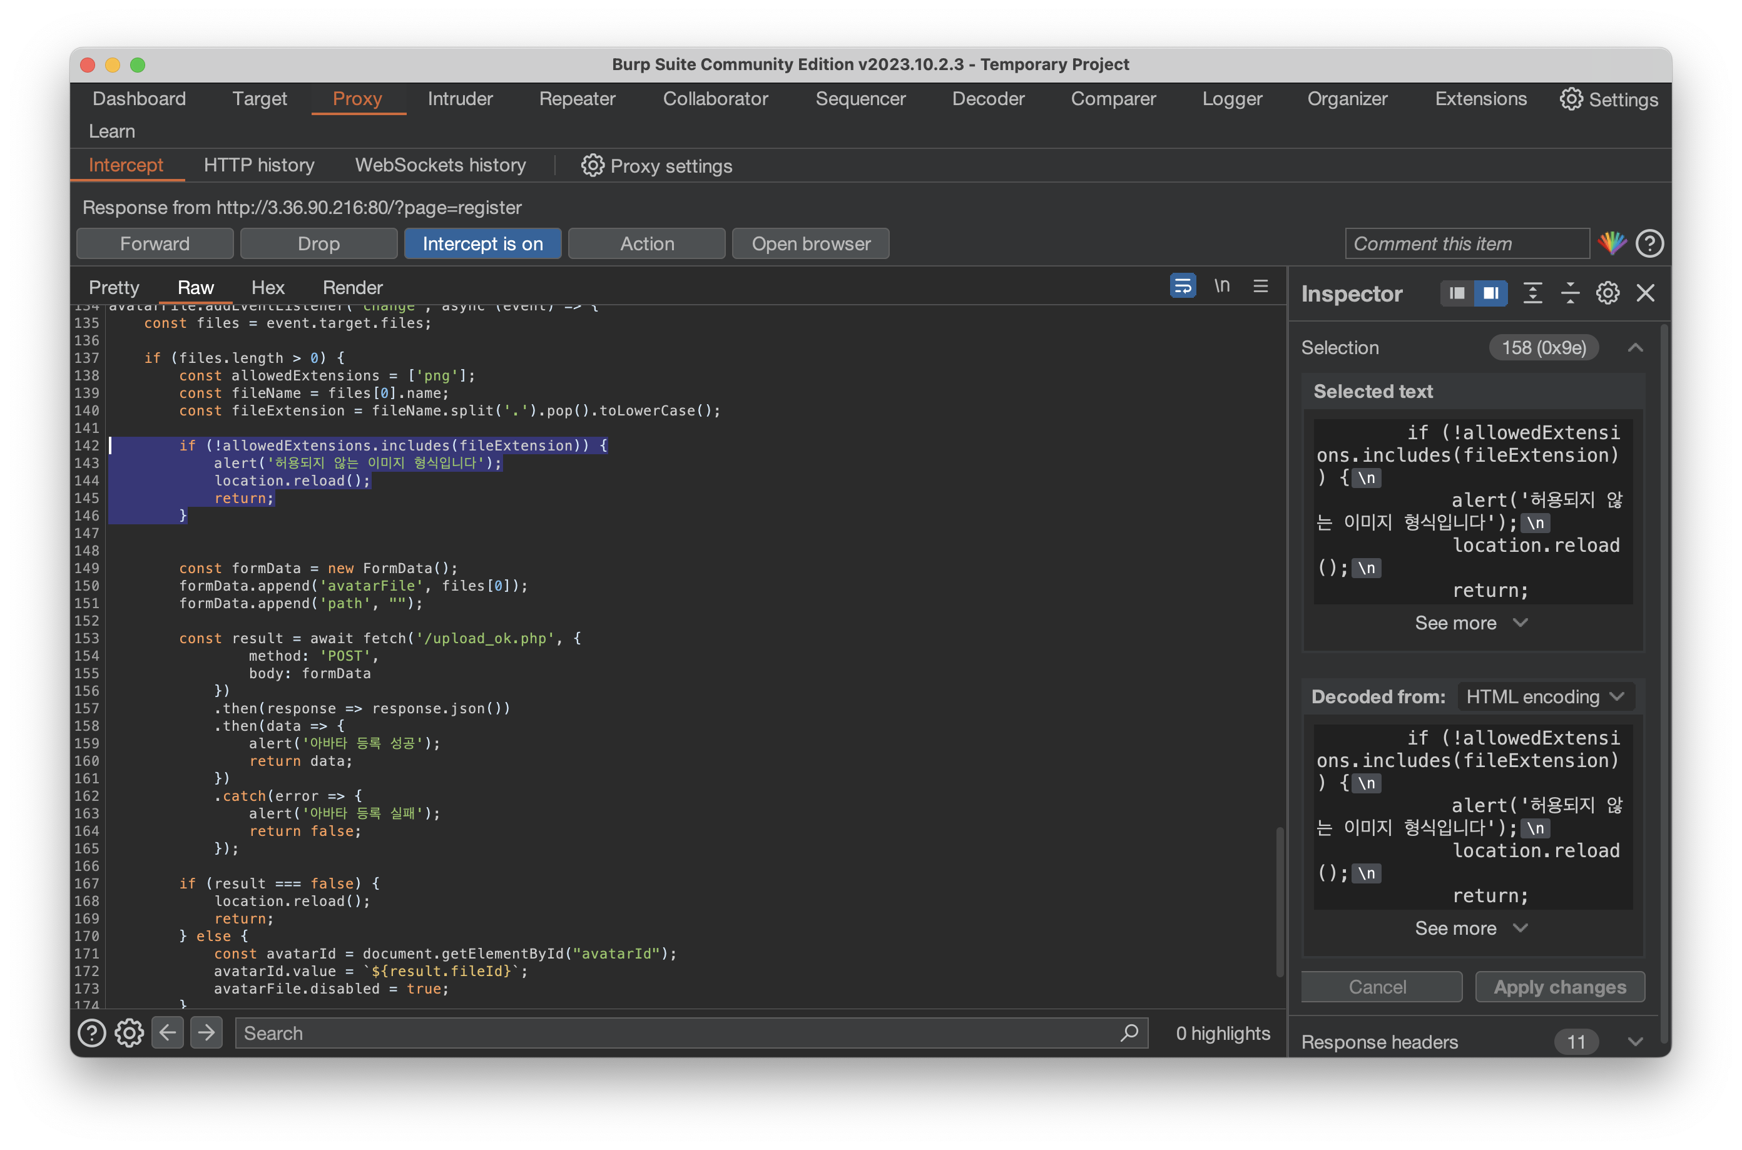Click the Comment this item field
Viewport: 1742px width, 1150px height.
[x=1467, y=243]
